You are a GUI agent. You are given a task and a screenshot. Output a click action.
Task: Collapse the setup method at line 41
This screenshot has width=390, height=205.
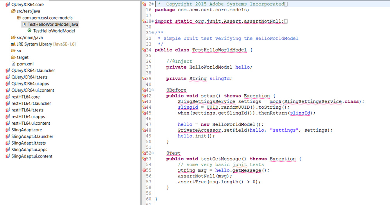point(153,90)
